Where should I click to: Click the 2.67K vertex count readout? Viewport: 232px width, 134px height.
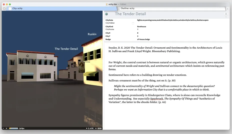click(x=90, y=128)
